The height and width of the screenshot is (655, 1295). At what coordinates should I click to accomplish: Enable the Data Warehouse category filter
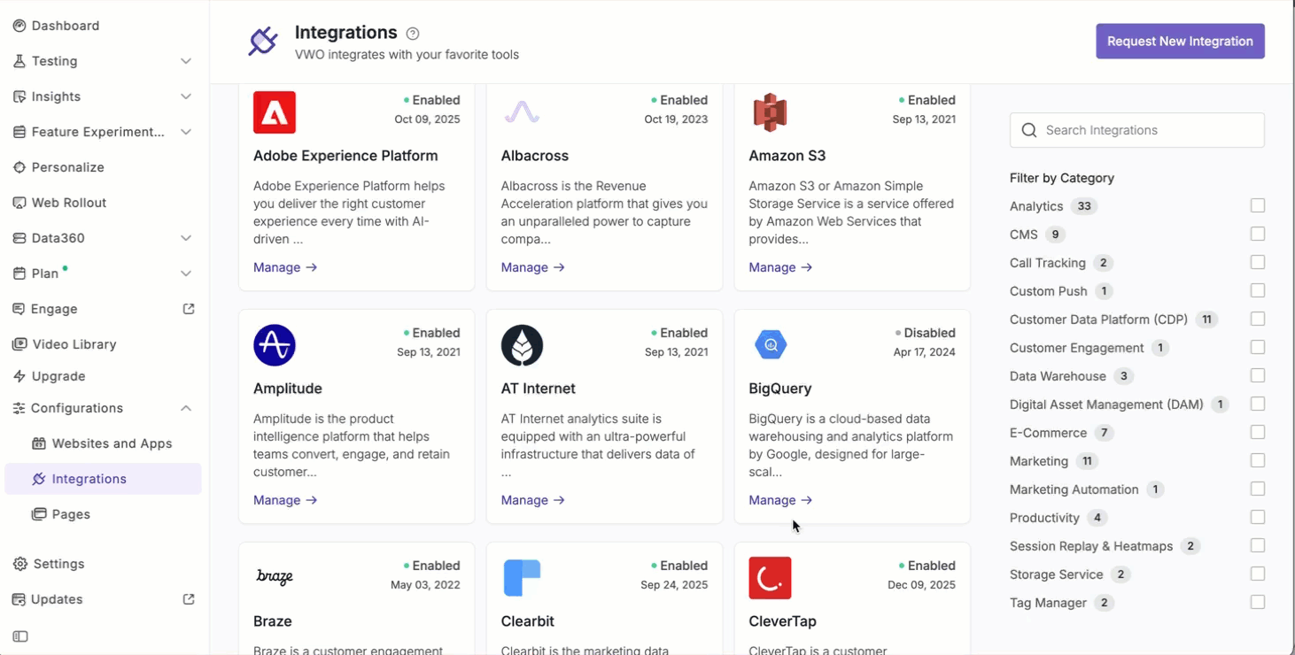(1258, 375)
